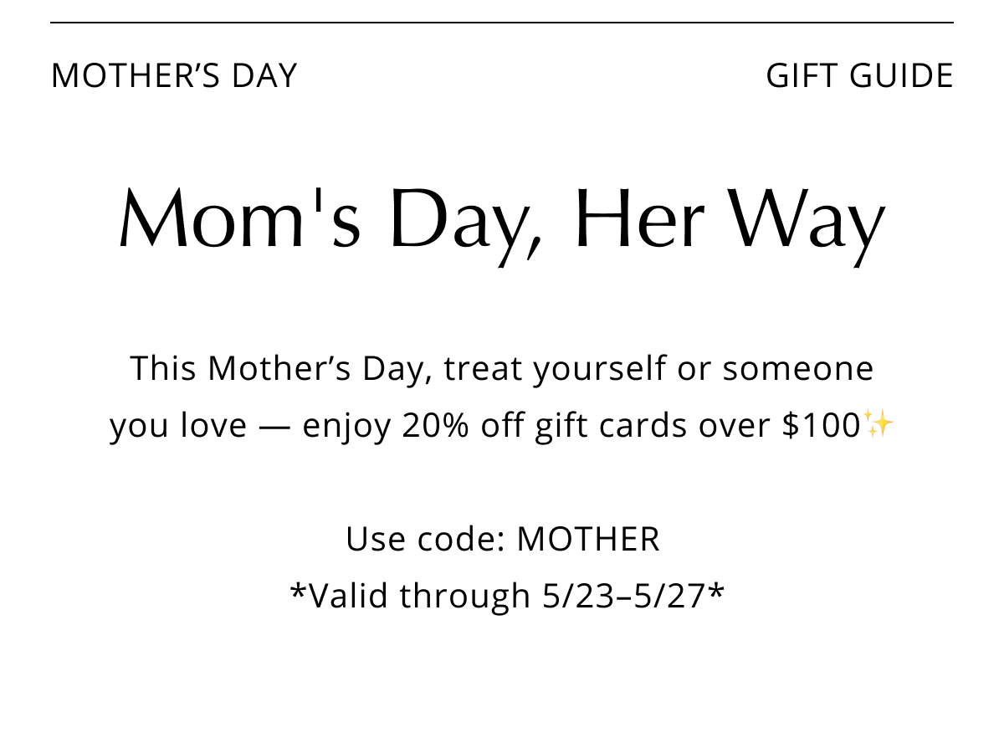Select the promo code word MOTHER
The image size is (1004, 743).
tap(588, 539)
